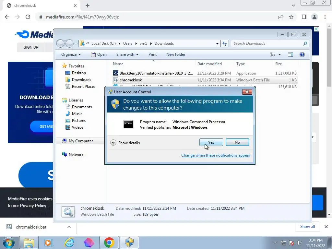332x249 pixels.
Task: Click Open in Explorer toolbar
Action: (x=99, y=54)
